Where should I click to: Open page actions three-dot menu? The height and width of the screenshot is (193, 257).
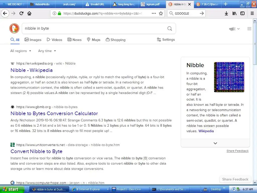point(154,13)
